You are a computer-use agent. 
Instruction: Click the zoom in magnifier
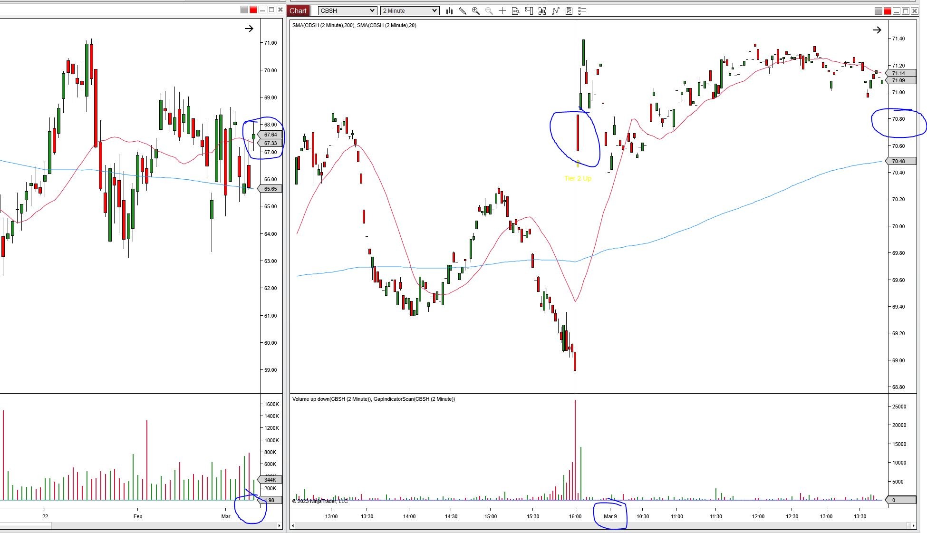[x=475, y=11]
